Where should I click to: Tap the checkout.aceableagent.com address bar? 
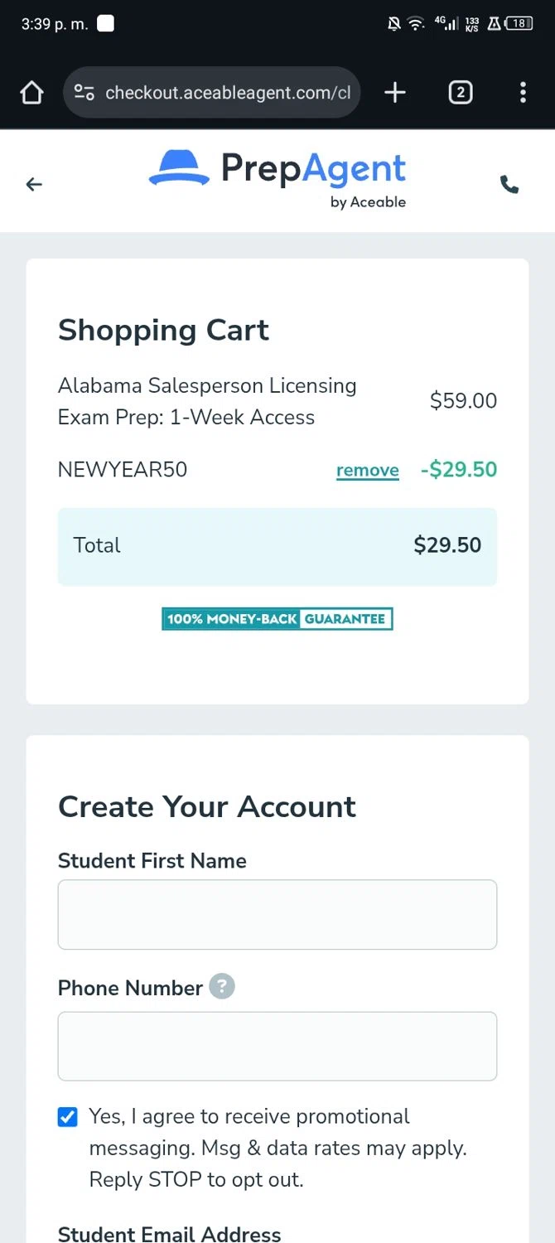pyautogui.click(x=228, y=93)
